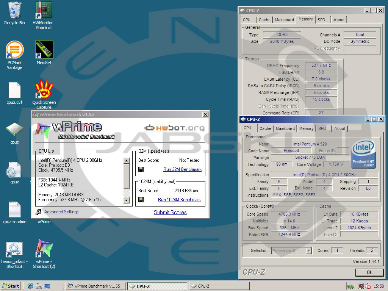388x291 pixels.
Task: Launch the HWMonitor shortcut icon
Action: pyautogui.click(x=44, y=10)
